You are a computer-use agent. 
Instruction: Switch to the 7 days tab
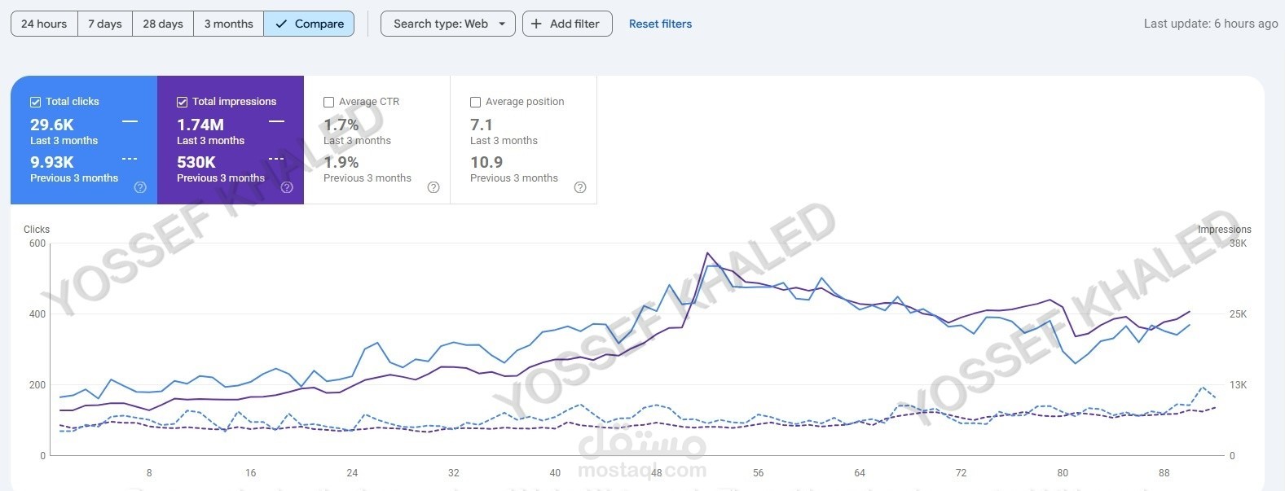104,24
